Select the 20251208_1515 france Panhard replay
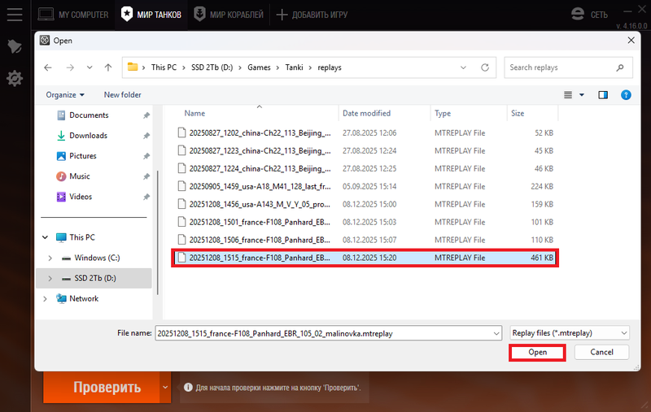 click(x=365, y=258)
